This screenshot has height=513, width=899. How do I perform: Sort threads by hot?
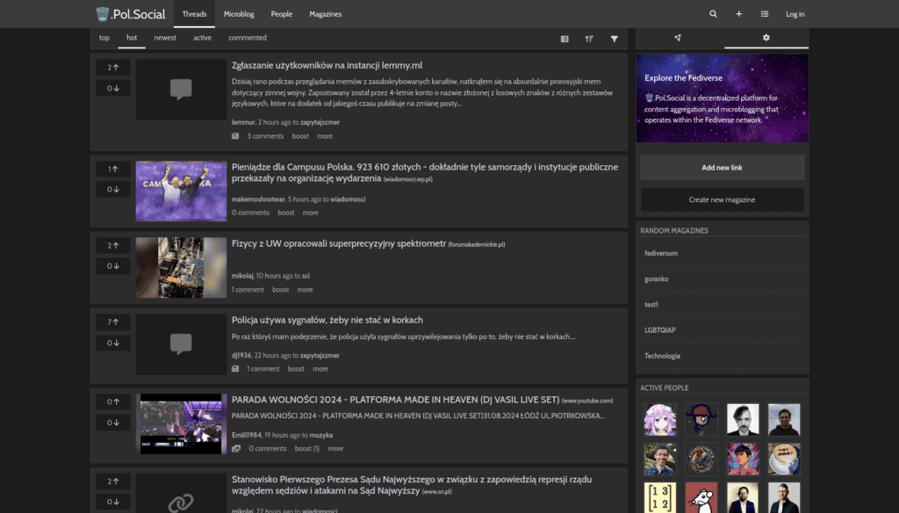pos(132,38)
